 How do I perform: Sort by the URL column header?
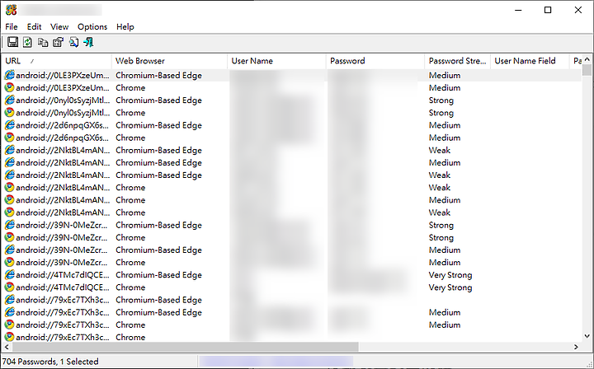pyautogui.click(x=56, y=61)
